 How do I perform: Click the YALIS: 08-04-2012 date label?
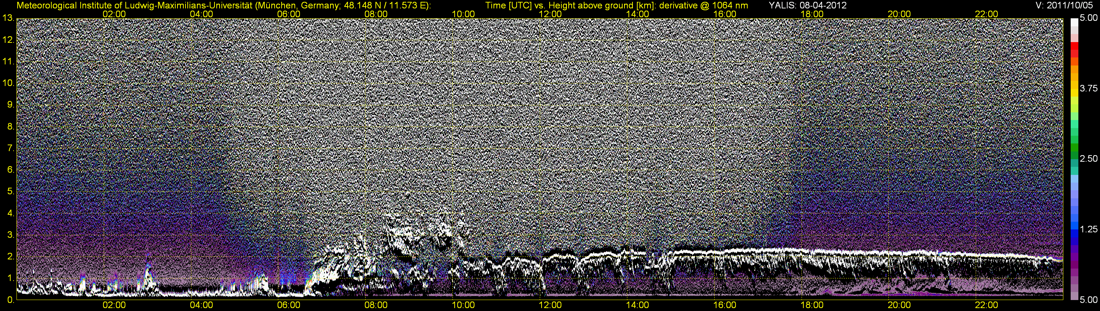pyautogui.click(x=807, y=5)
